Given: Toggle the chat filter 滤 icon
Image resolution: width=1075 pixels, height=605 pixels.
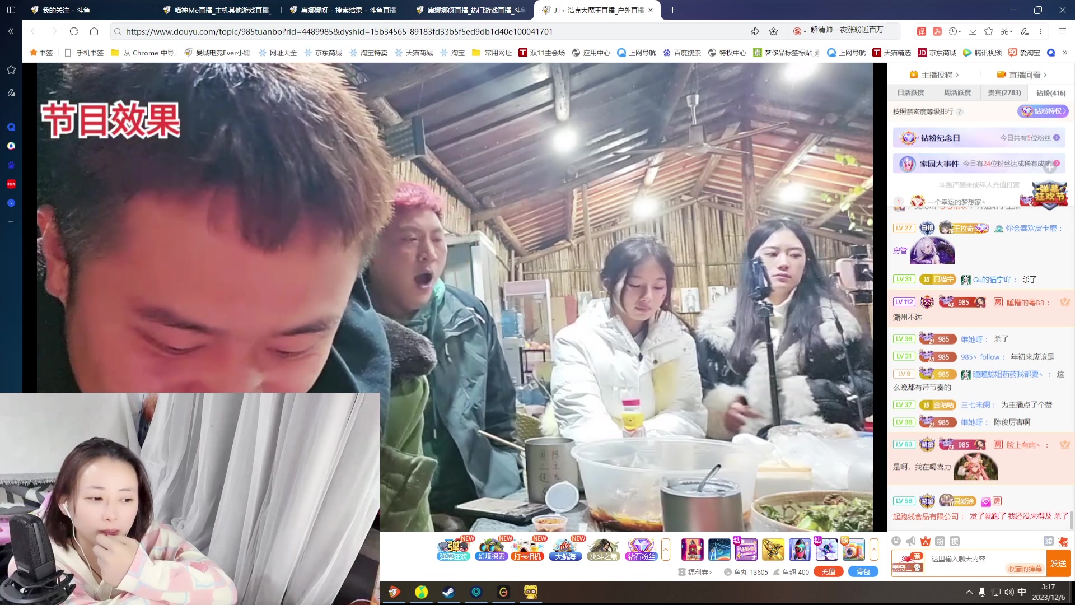Looking at the screenshot, I should coord(1048,541).
